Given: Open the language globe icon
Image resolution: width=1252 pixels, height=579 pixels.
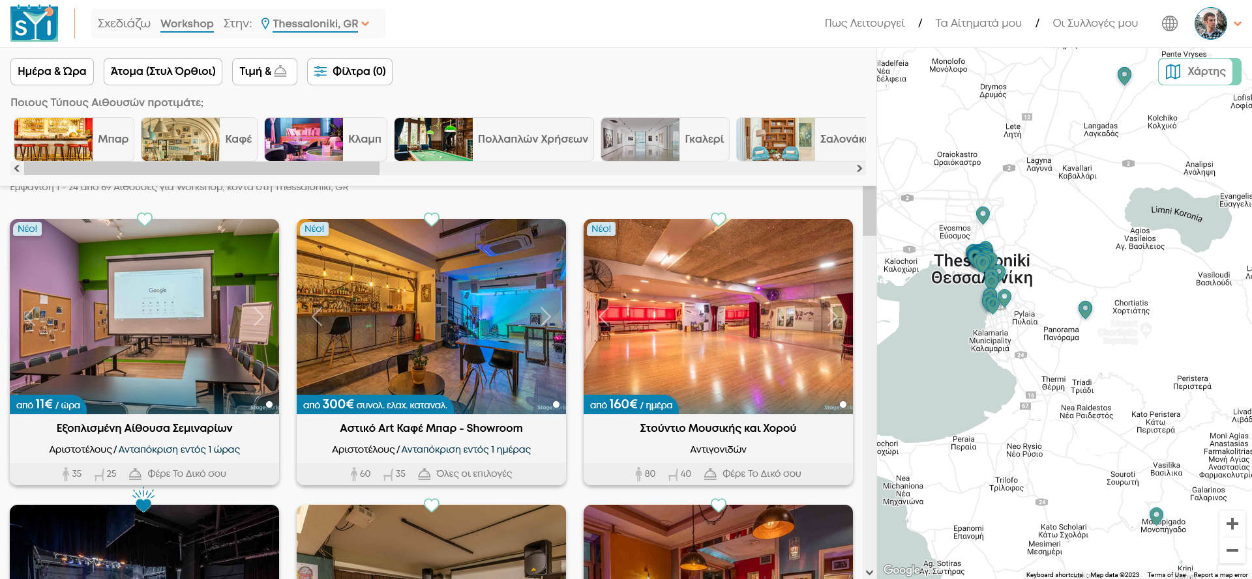Looking at the screenshot, I should click(1169, 23).
